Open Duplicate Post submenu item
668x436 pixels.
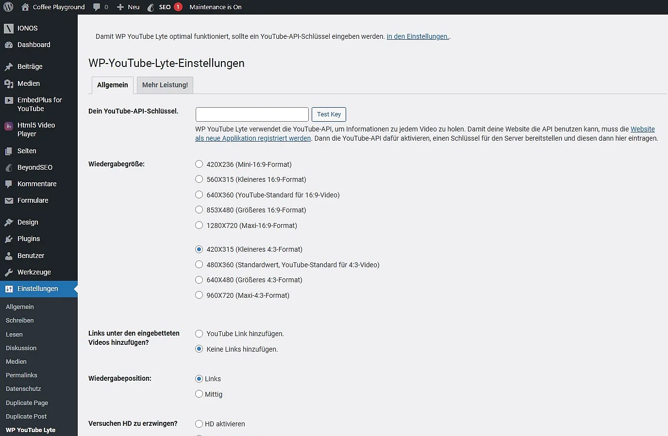click(x=26, y=417)
